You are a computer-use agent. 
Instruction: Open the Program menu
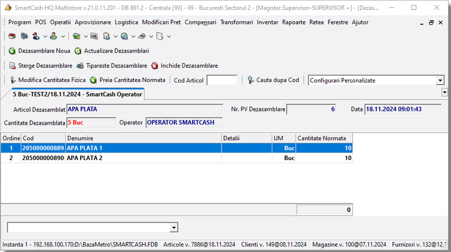tap(19, 22)
